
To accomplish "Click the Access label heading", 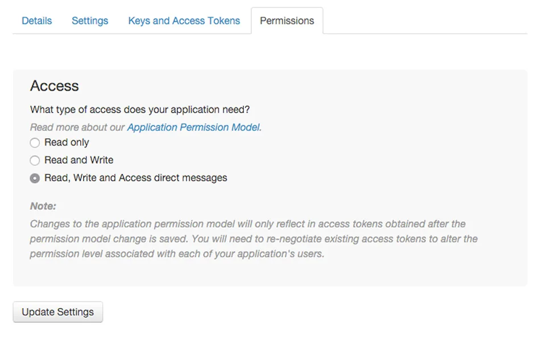I will click(54, 86).
